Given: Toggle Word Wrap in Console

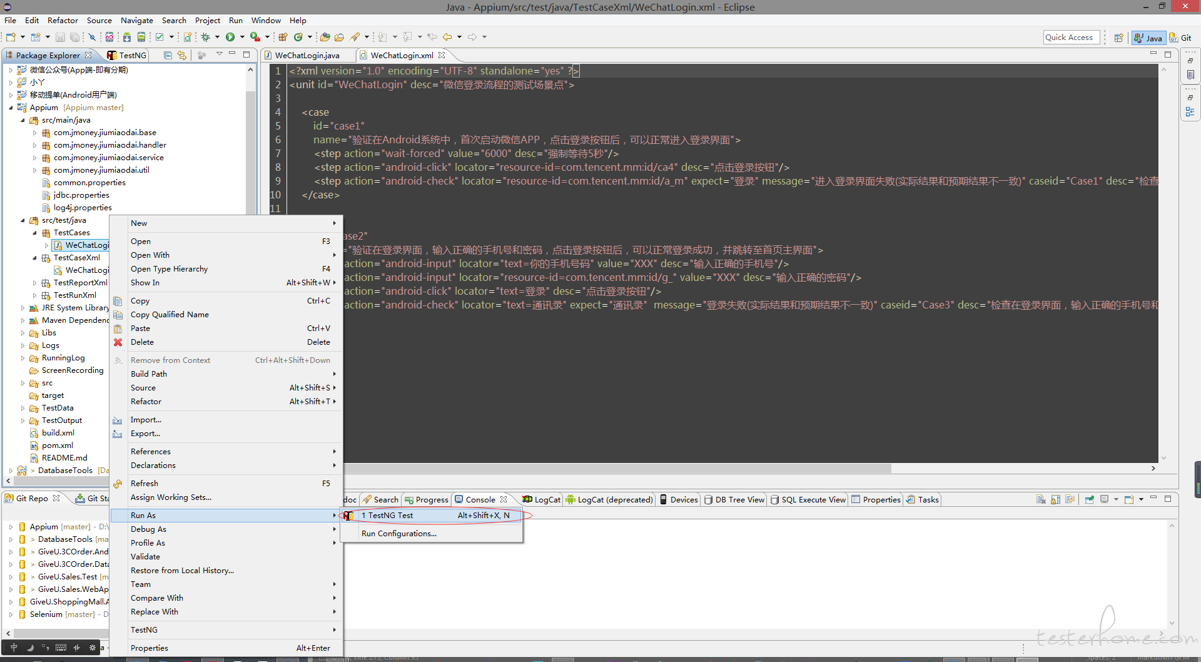Looking at the screenshot, I should point(1070,499).
